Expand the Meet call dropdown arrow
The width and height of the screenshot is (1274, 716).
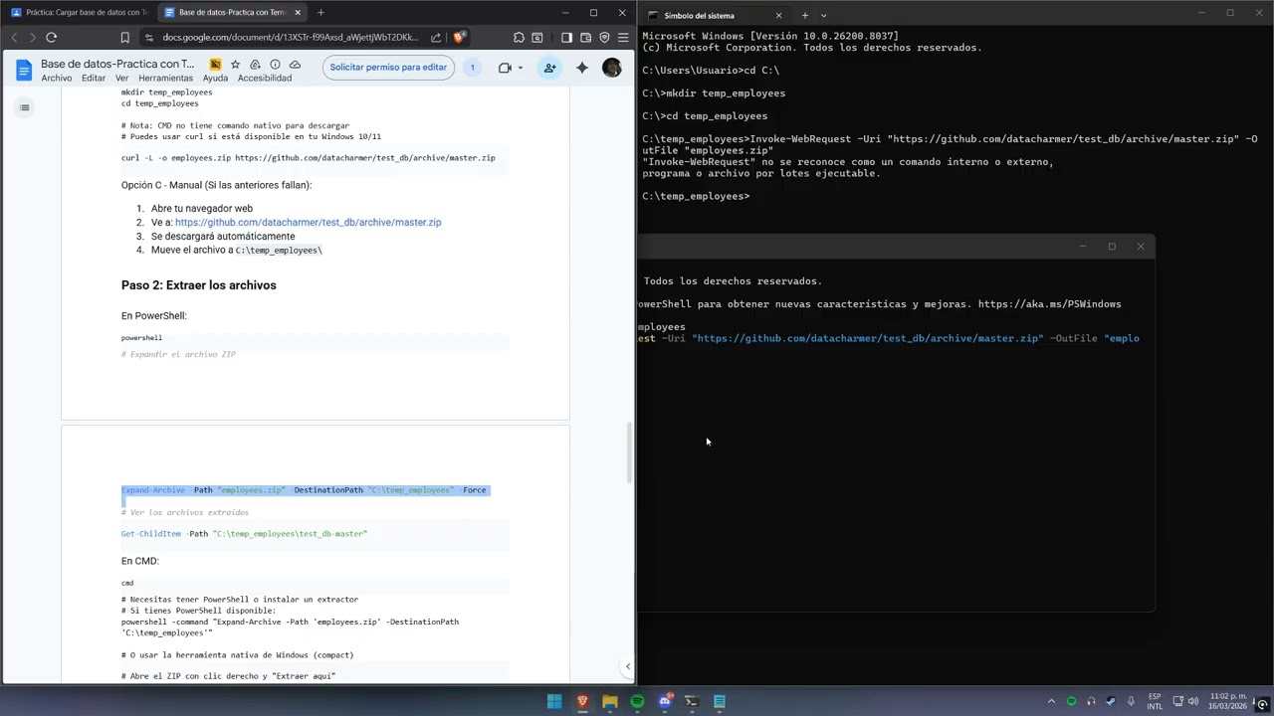[x=522, y=68]
